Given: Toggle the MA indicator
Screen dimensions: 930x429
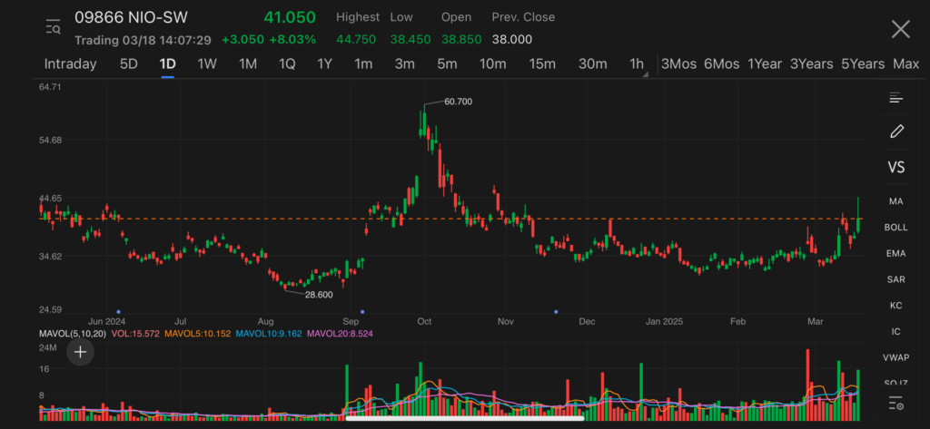Looking at the screenshot, I should (895, 201).
